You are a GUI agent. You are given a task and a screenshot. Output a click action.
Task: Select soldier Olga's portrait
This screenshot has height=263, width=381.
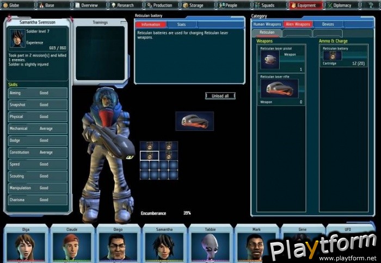26,246
